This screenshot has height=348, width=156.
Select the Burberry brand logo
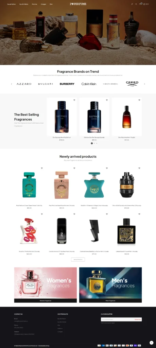(67, 84)
